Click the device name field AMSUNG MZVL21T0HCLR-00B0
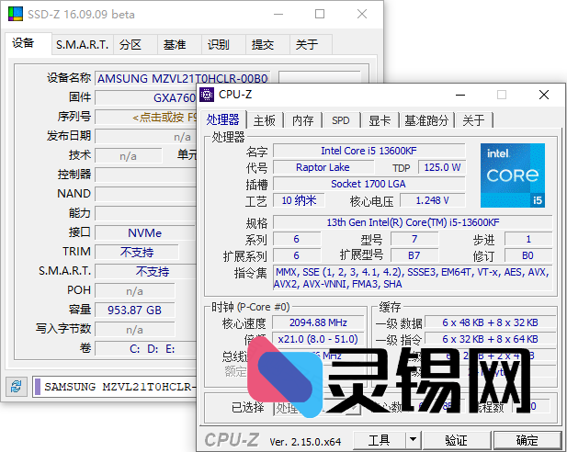 click(x=183, y=78)
